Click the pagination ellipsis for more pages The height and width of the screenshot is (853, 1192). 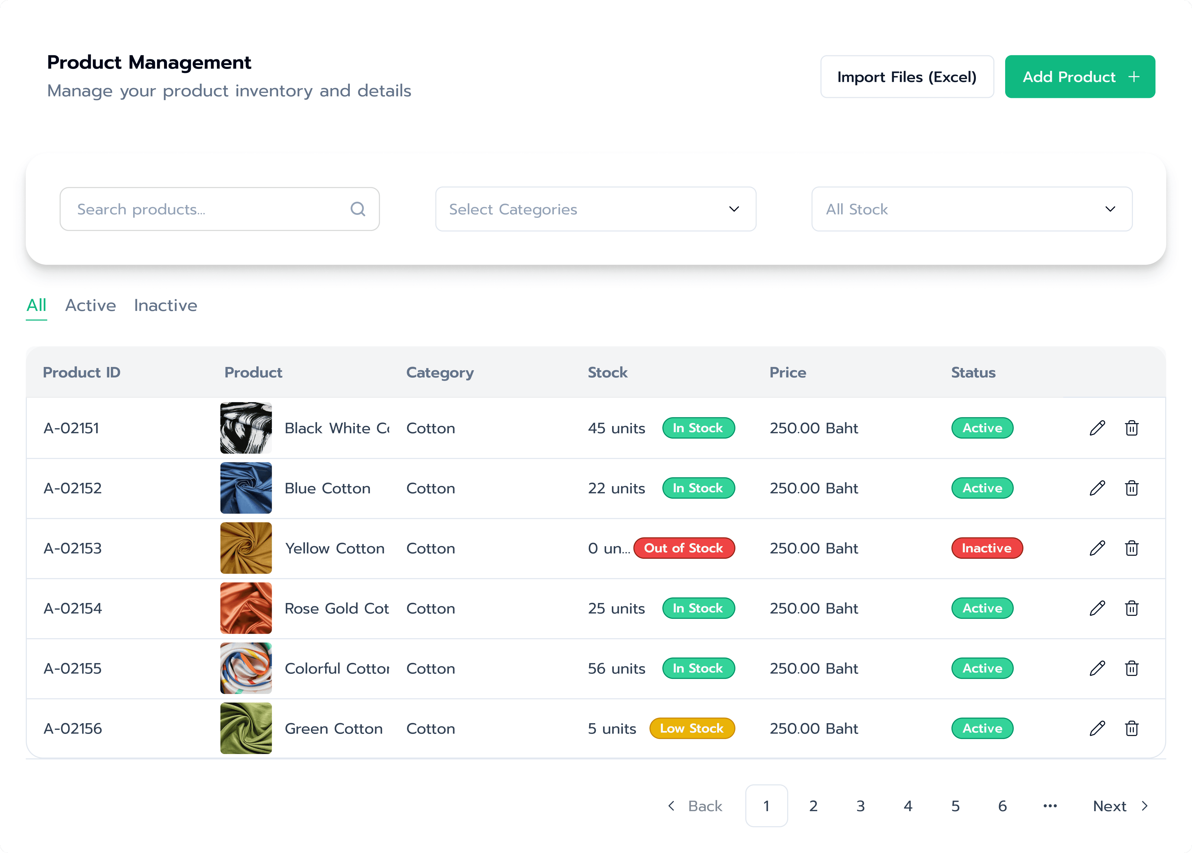[x=1049, y=806]
